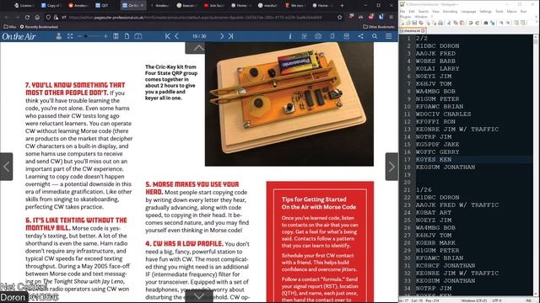Image resolution: width=540 pixels, height=303 pixels.
Task: Open the reader hamburger menu
Action: point(389,36)
